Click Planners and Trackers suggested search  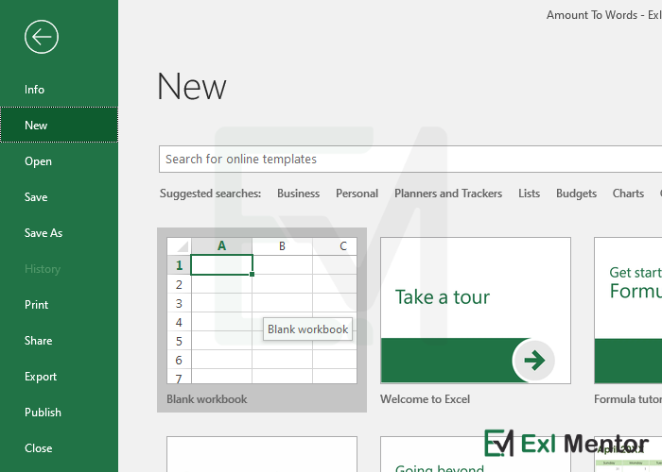pos(448,194)
